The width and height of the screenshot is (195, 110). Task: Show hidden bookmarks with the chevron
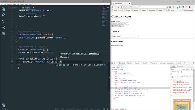[x=179, y=10]
